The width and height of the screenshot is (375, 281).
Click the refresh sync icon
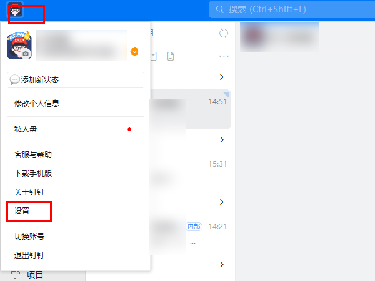pos(224,33)
